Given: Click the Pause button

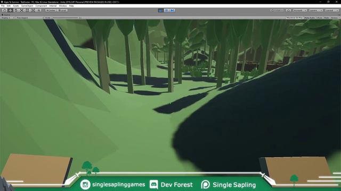Looking at the screenshot, I should pyautogui.click(x=167, y=11).
